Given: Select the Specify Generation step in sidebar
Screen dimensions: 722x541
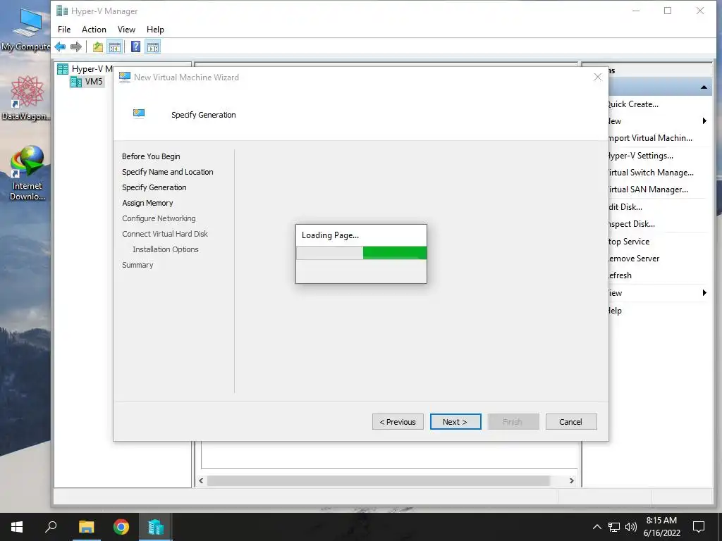Looking at the screenshot, I should point(154,187).
